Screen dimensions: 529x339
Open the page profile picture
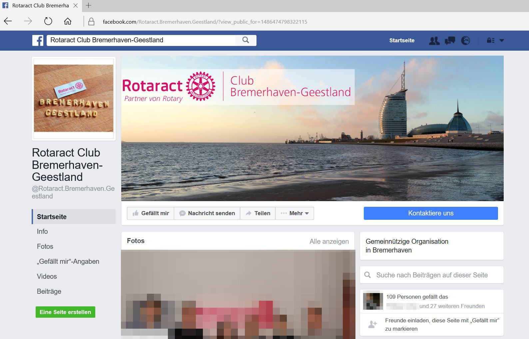pyautogui.click(x=74, y=99)
